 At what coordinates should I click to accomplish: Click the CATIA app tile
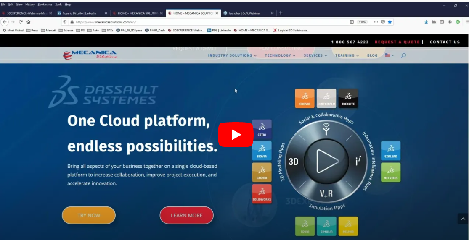262,129
